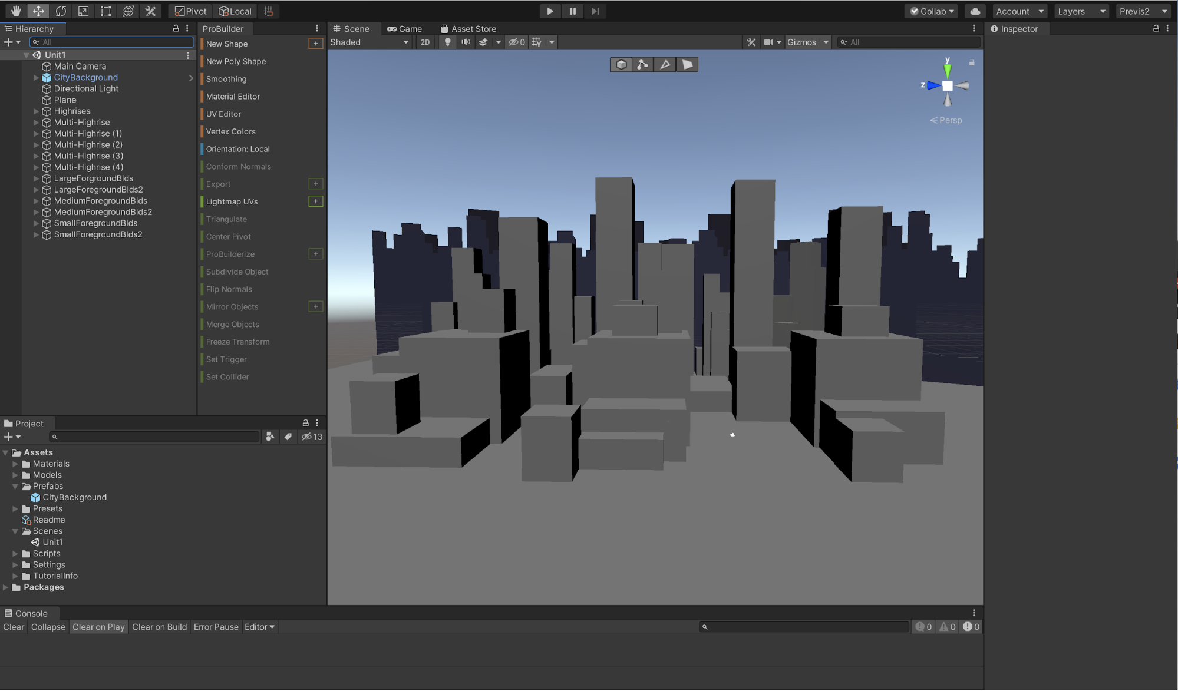Click the green Y axis on the gizmo
The height and width of the screenshot is (691, 1178).
point(947,70)
